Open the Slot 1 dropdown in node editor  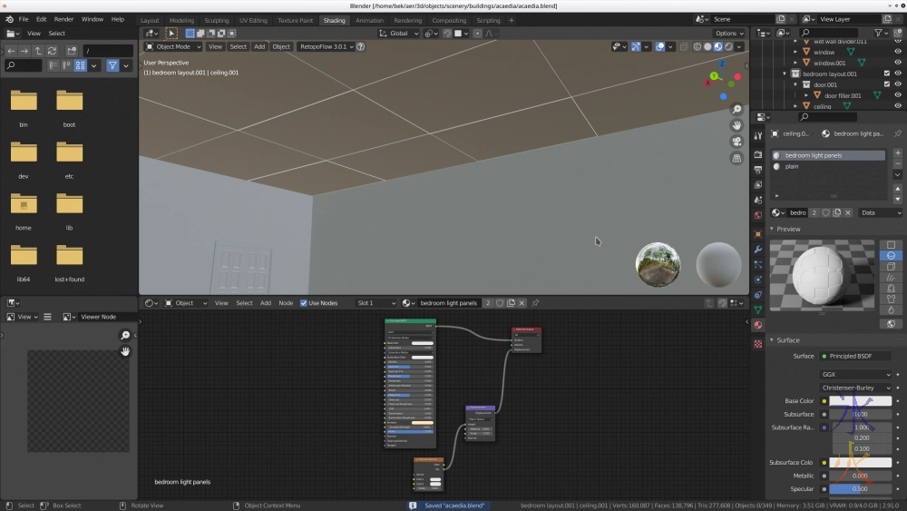377,303
